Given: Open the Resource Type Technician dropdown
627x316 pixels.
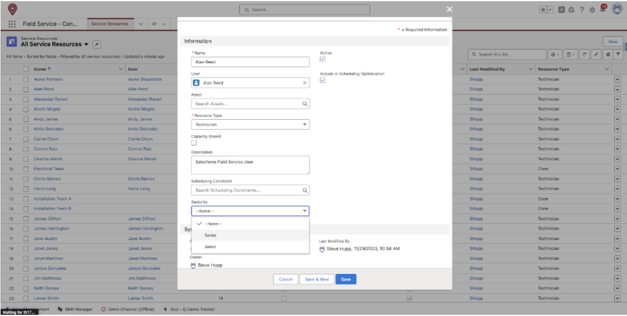Looking at the screenshot, I should 250,125.
